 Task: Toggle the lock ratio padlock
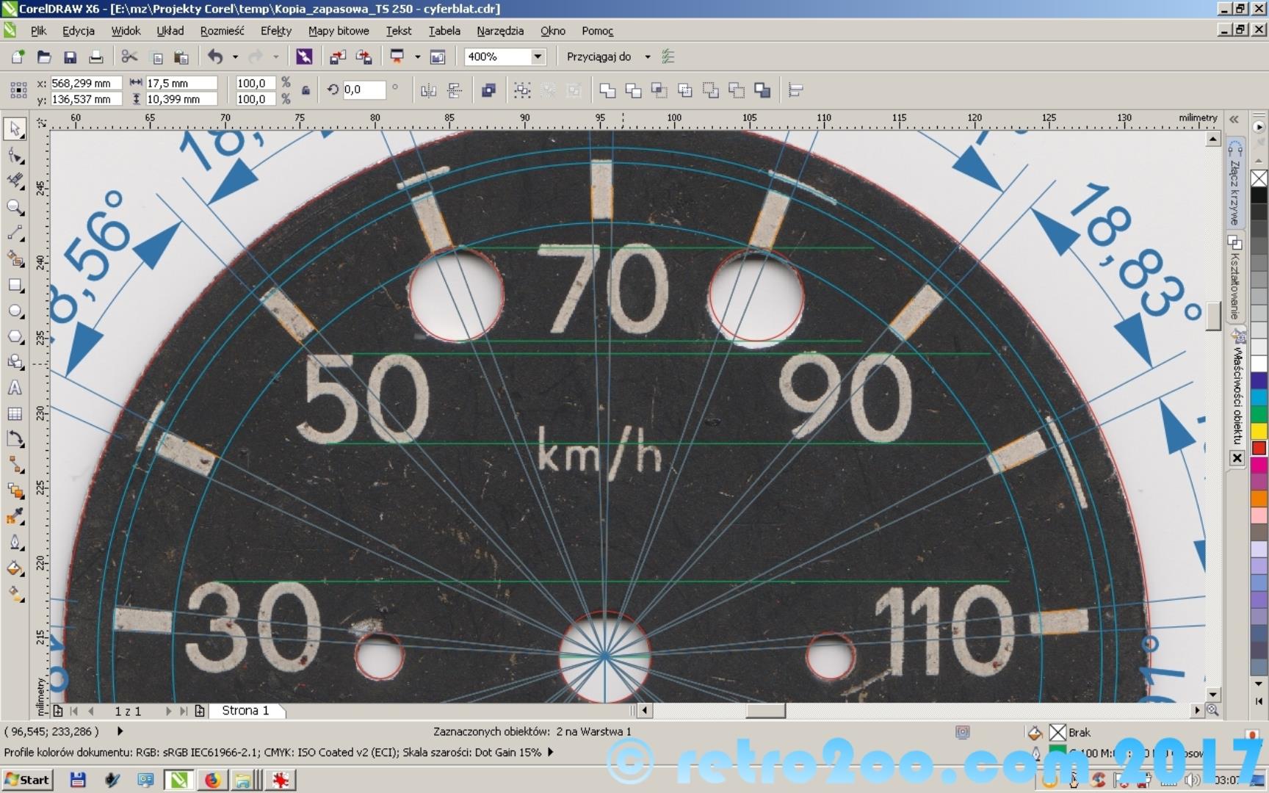[x=305, y=90]
